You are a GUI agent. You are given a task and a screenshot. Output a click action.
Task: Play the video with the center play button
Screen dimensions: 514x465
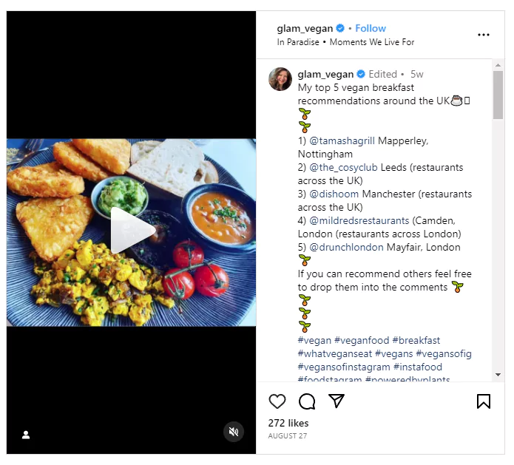pos(131,231)
